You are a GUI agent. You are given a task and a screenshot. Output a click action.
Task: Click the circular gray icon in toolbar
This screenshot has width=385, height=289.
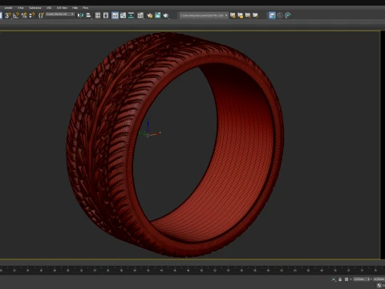[280, 15]
